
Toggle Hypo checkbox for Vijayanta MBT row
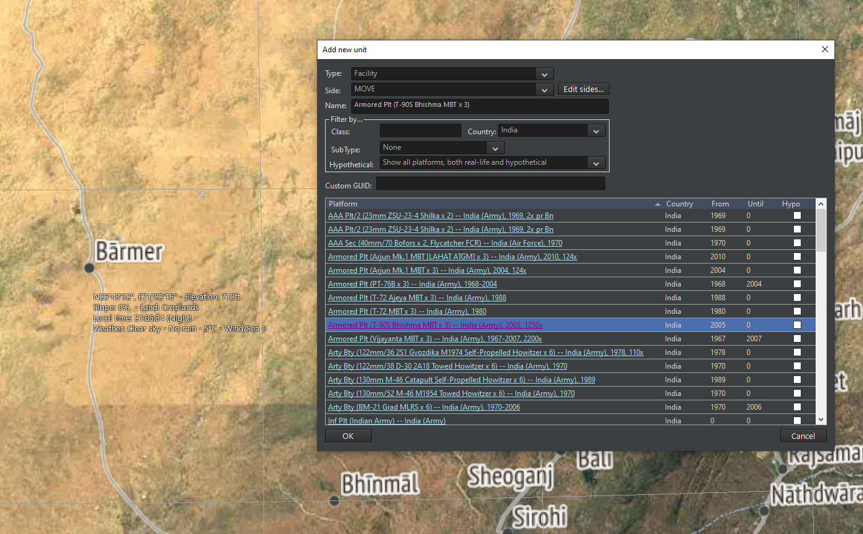797,339
